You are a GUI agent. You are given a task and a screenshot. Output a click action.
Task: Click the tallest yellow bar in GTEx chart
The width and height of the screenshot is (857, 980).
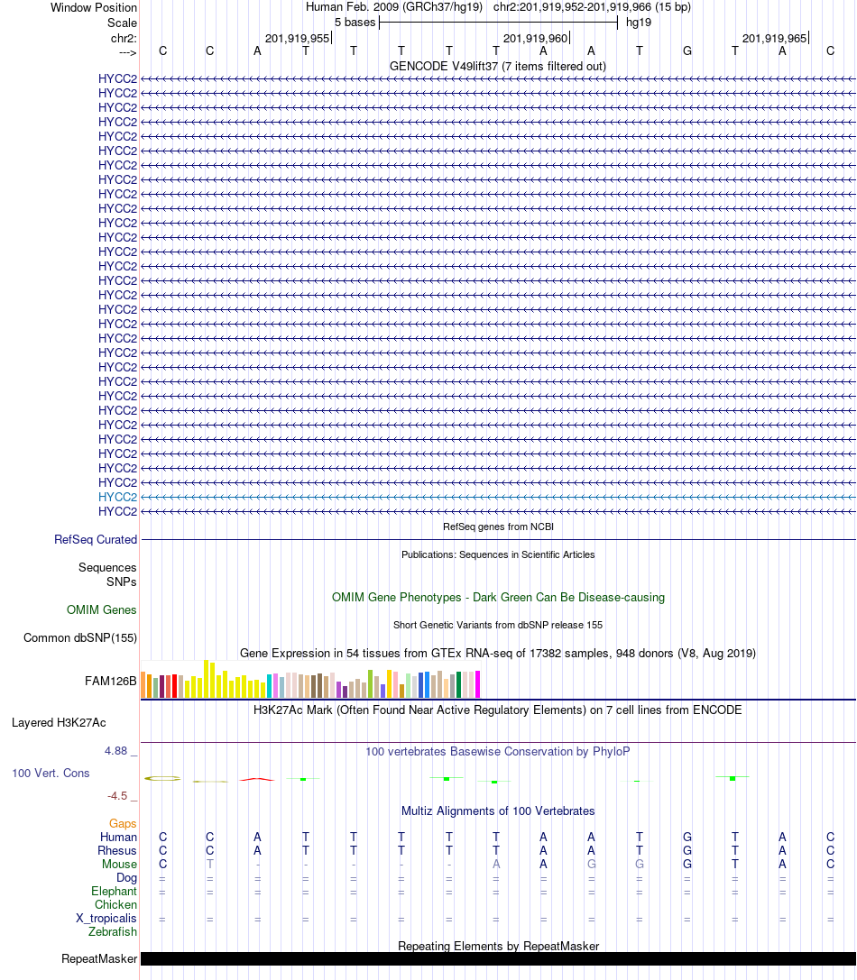[x=207, y=679]
